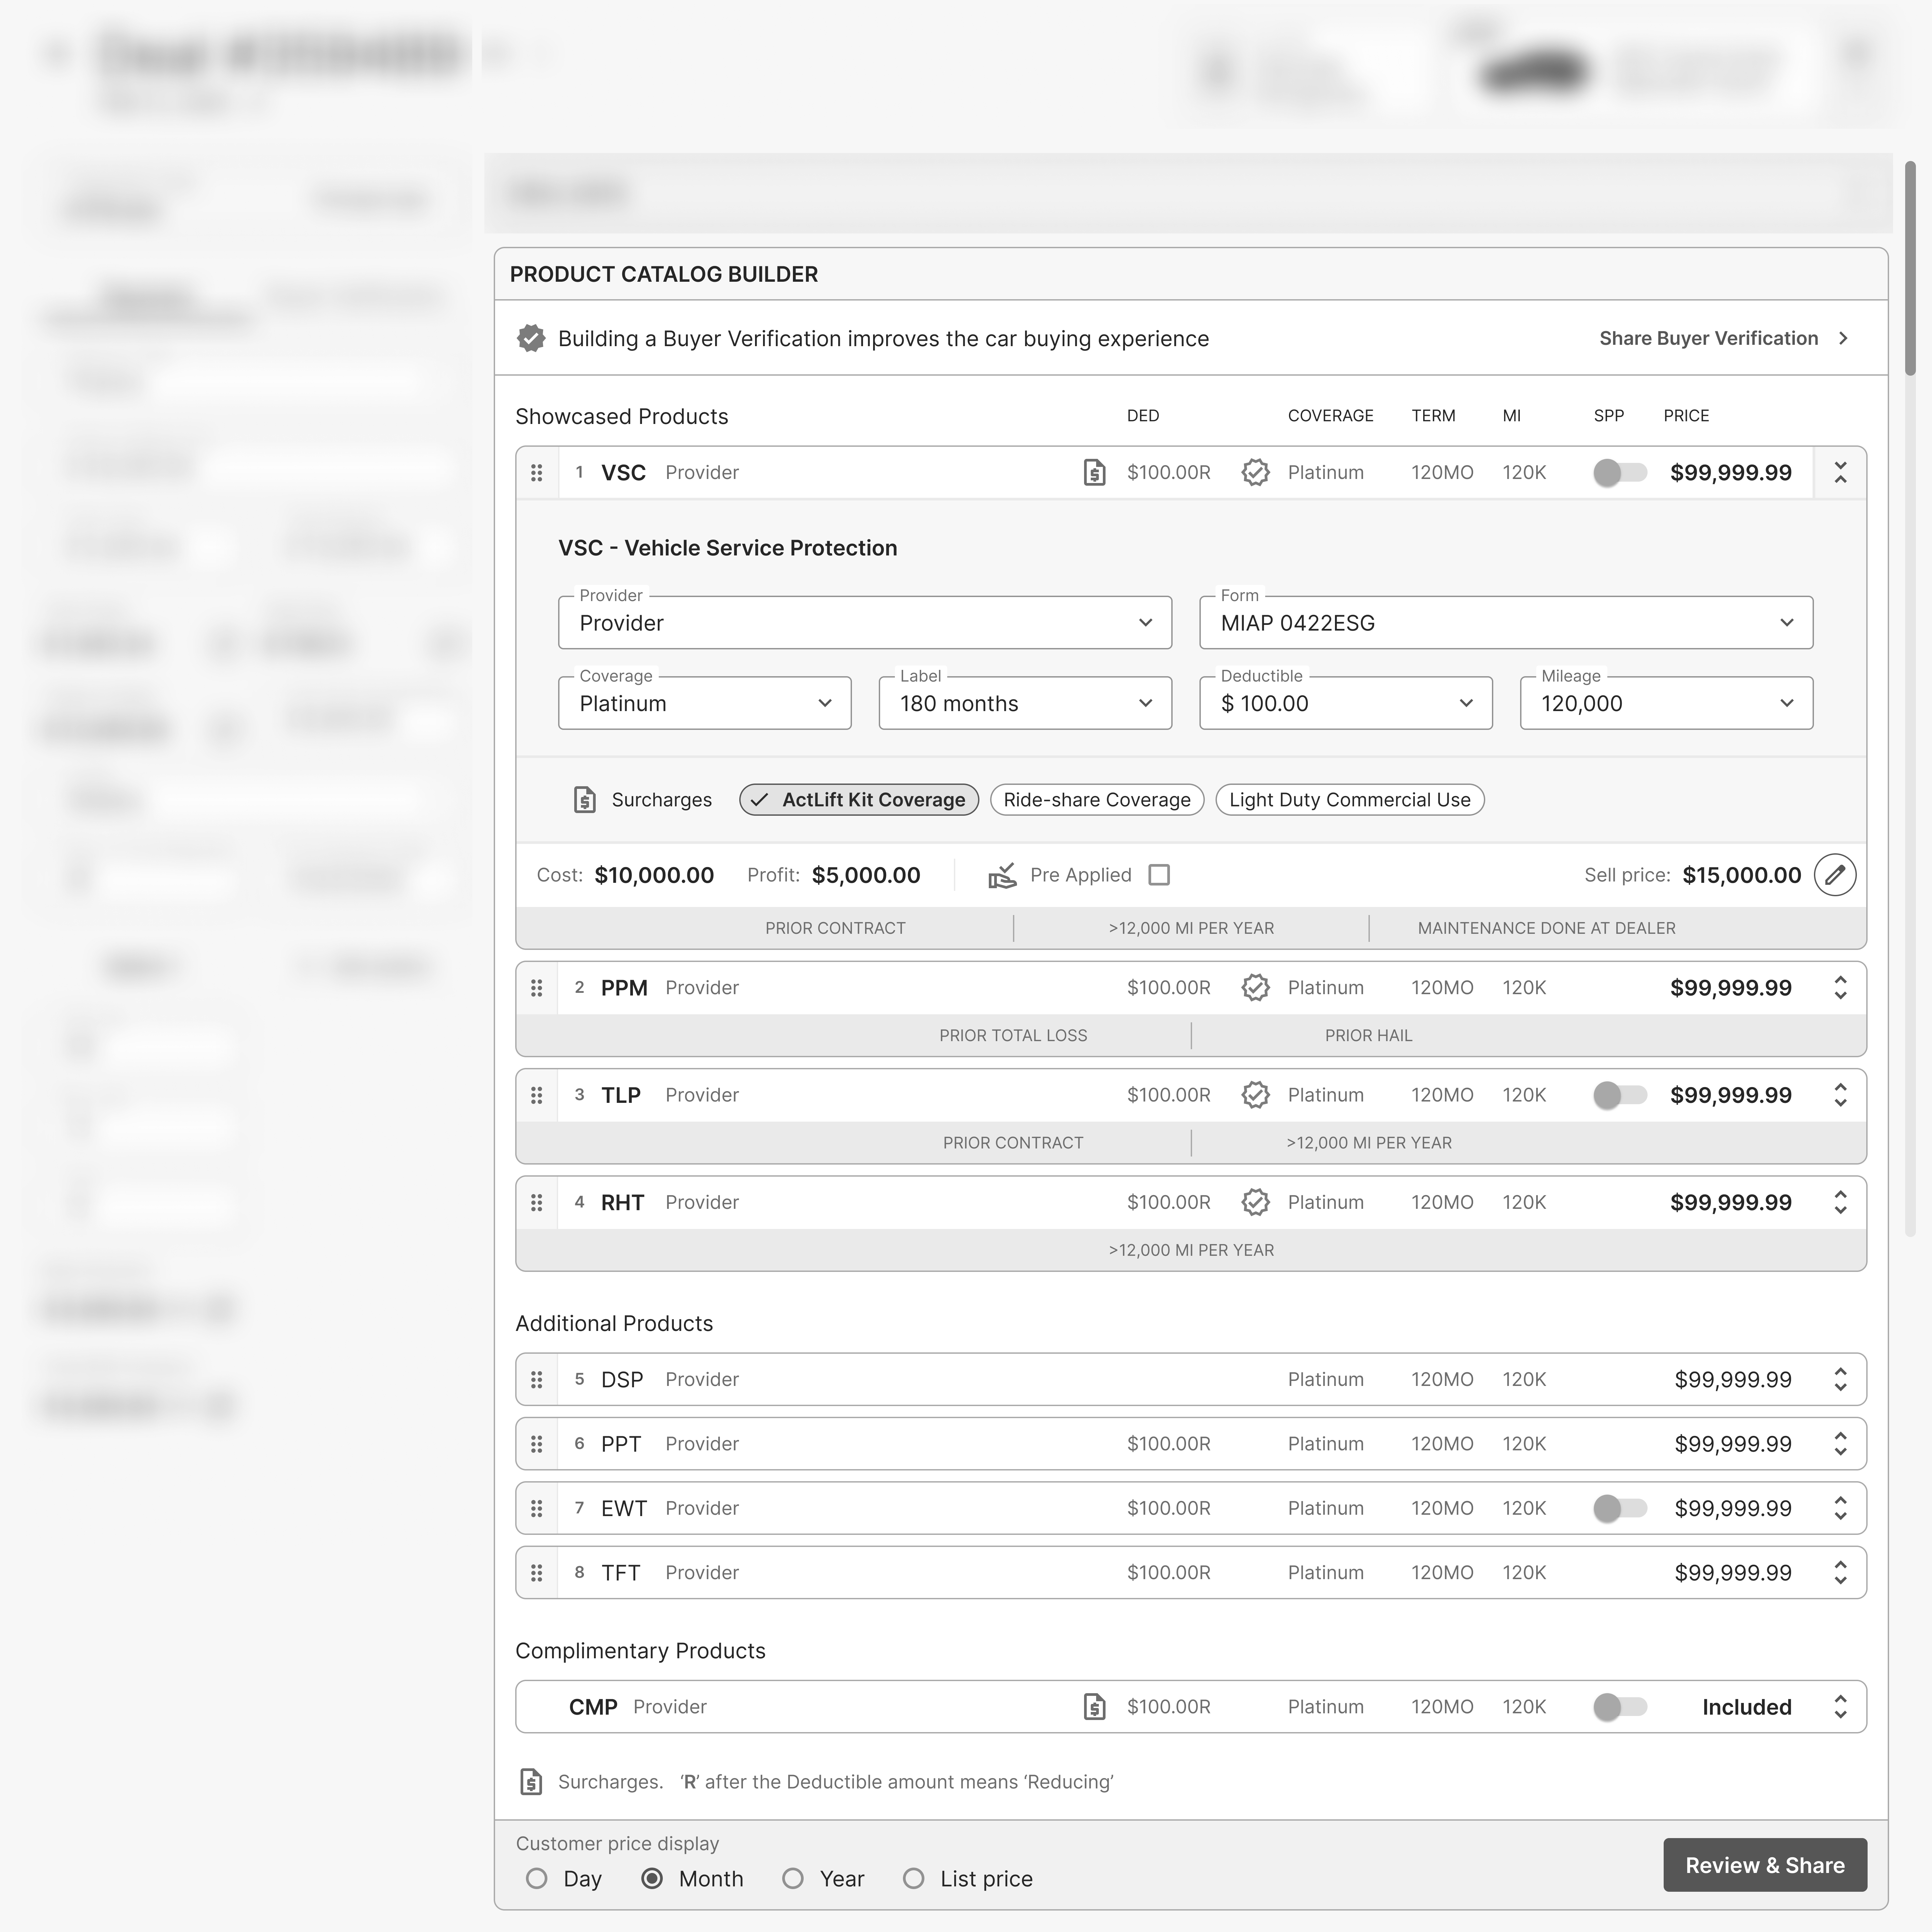Click the Review & Share button
The height and width of the screenshot is (1932, 1932).
click(x=1765, y=1865)
